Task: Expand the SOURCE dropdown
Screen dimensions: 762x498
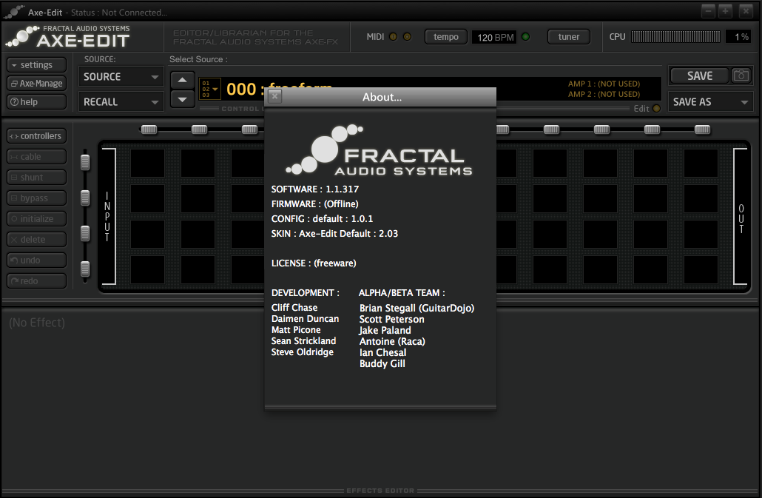Action: click(121, 77)
